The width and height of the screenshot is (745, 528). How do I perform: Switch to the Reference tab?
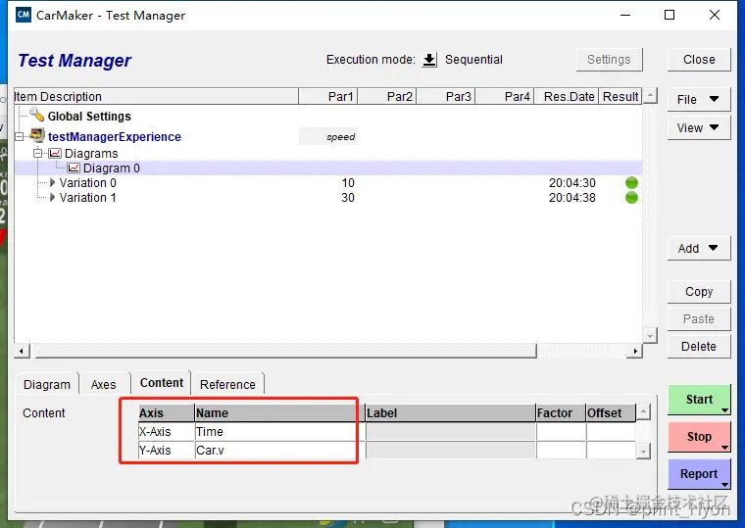click(x=227, y=384)
